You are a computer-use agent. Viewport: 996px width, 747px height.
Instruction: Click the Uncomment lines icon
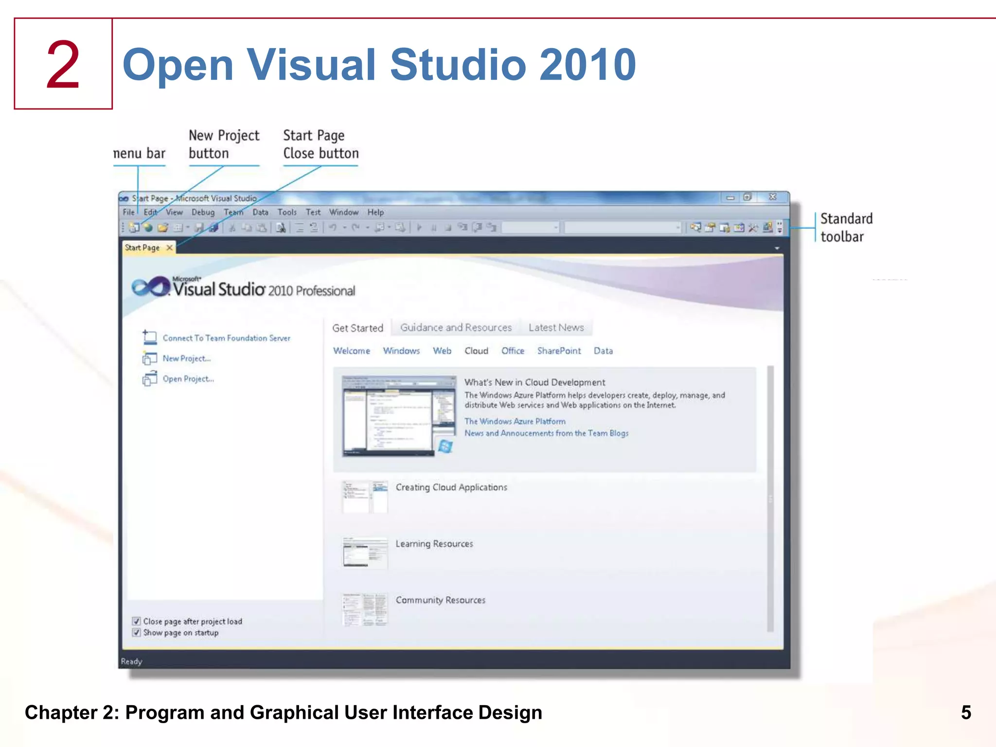tap(314, 228)
